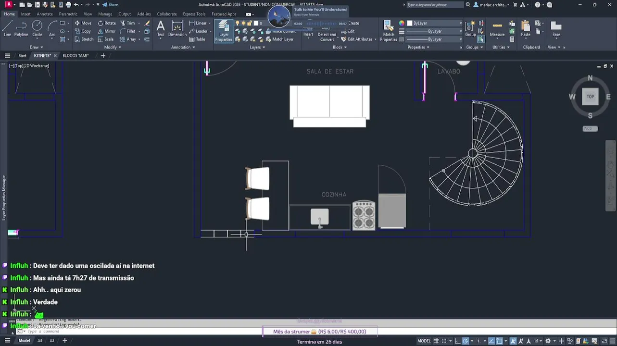Expand the Properties panel dropdown
Screen dimensions: 617x346
point(418,47)
